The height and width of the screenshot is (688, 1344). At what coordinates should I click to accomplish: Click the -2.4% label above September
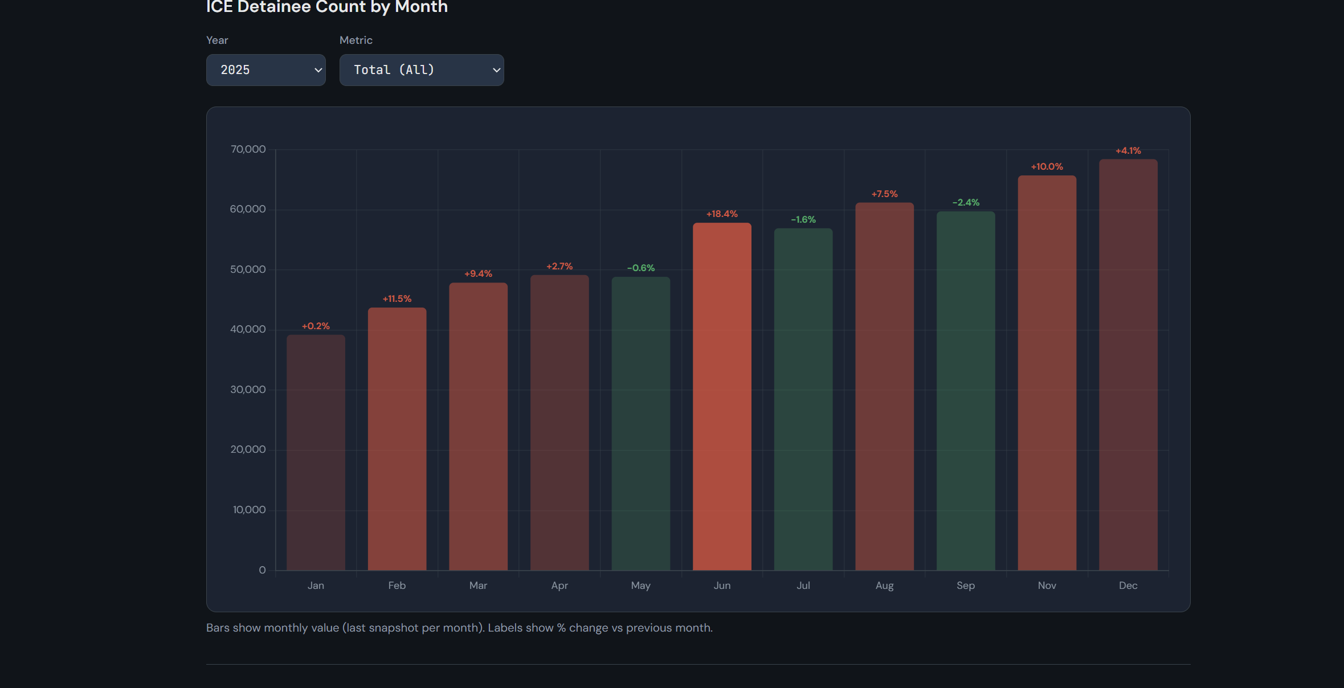pyautogui.click(x=966, y=203)
